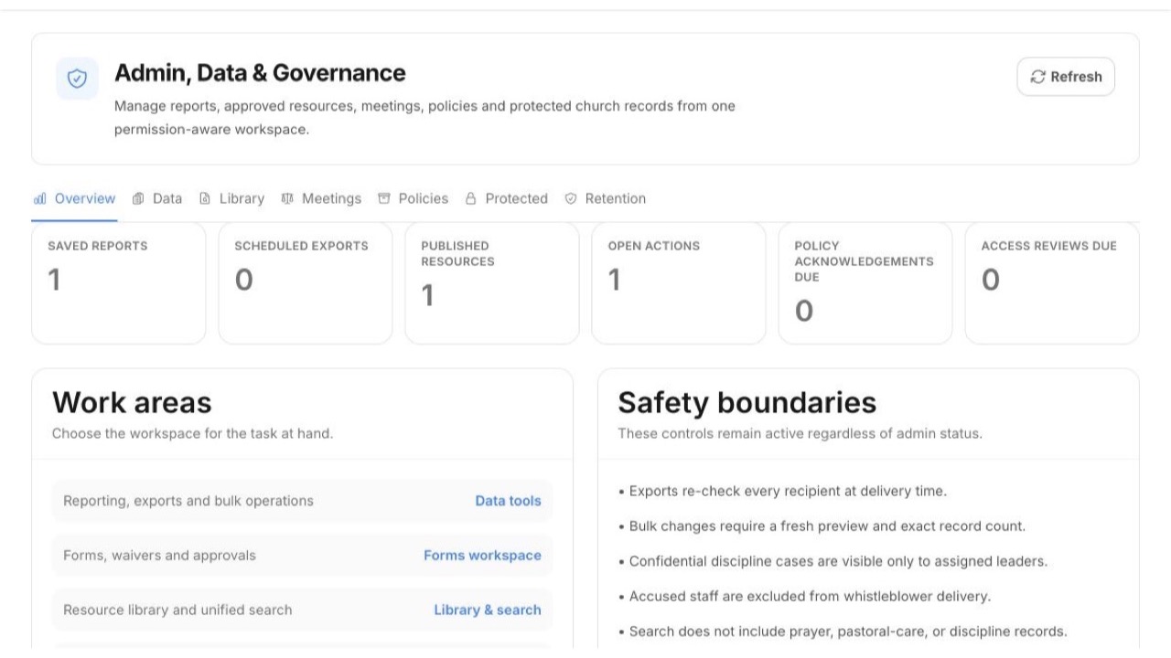Click the Scheduled Exports stat card
Image resolution: width=1171 pixels, height=658 pixels.
click(306, 283)
